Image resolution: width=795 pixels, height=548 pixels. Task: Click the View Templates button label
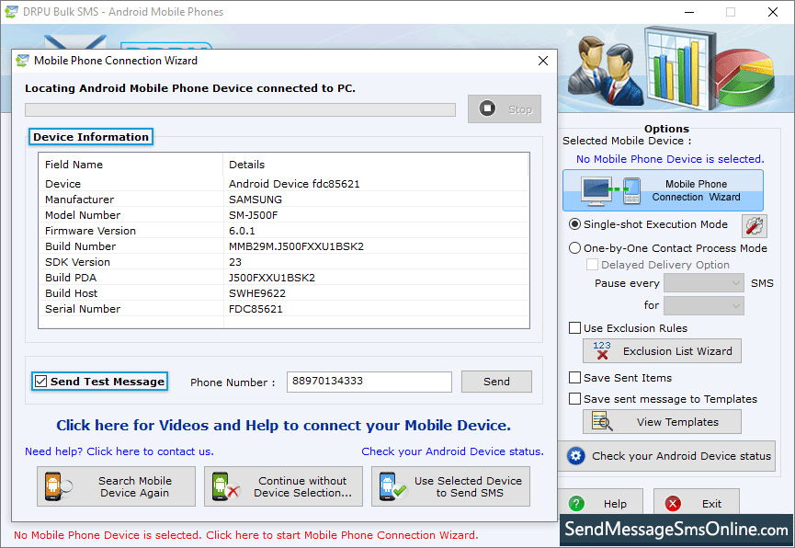click(677, 422)
